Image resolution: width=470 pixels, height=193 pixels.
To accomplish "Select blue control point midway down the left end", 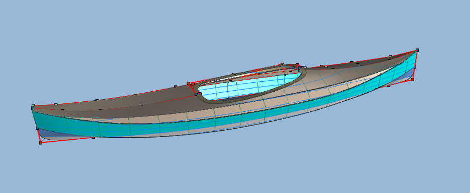I will pyautogui.click(x=37, y=128).
